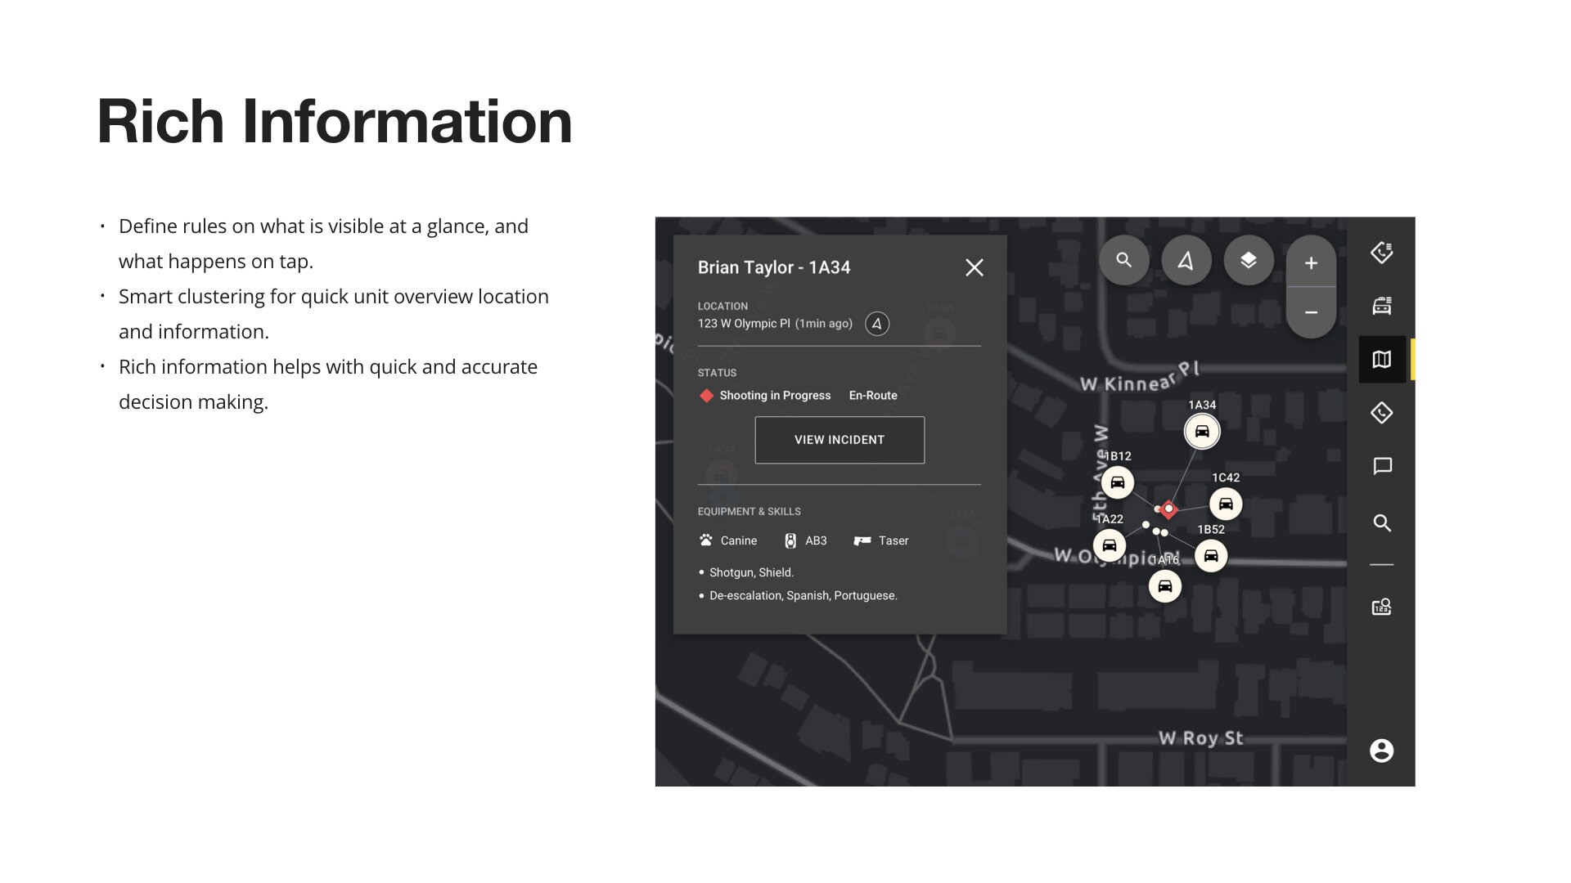Screen dimensions: 1571x883
Task: Zoom out with the minus button
Action: point(1311,312)
